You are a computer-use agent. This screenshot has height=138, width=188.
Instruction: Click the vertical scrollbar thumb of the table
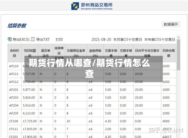pos(179,55)
